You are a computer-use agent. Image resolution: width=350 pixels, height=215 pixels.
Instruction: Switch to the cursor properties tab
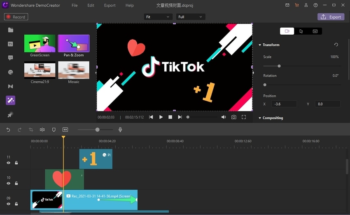tap(301, 31)
